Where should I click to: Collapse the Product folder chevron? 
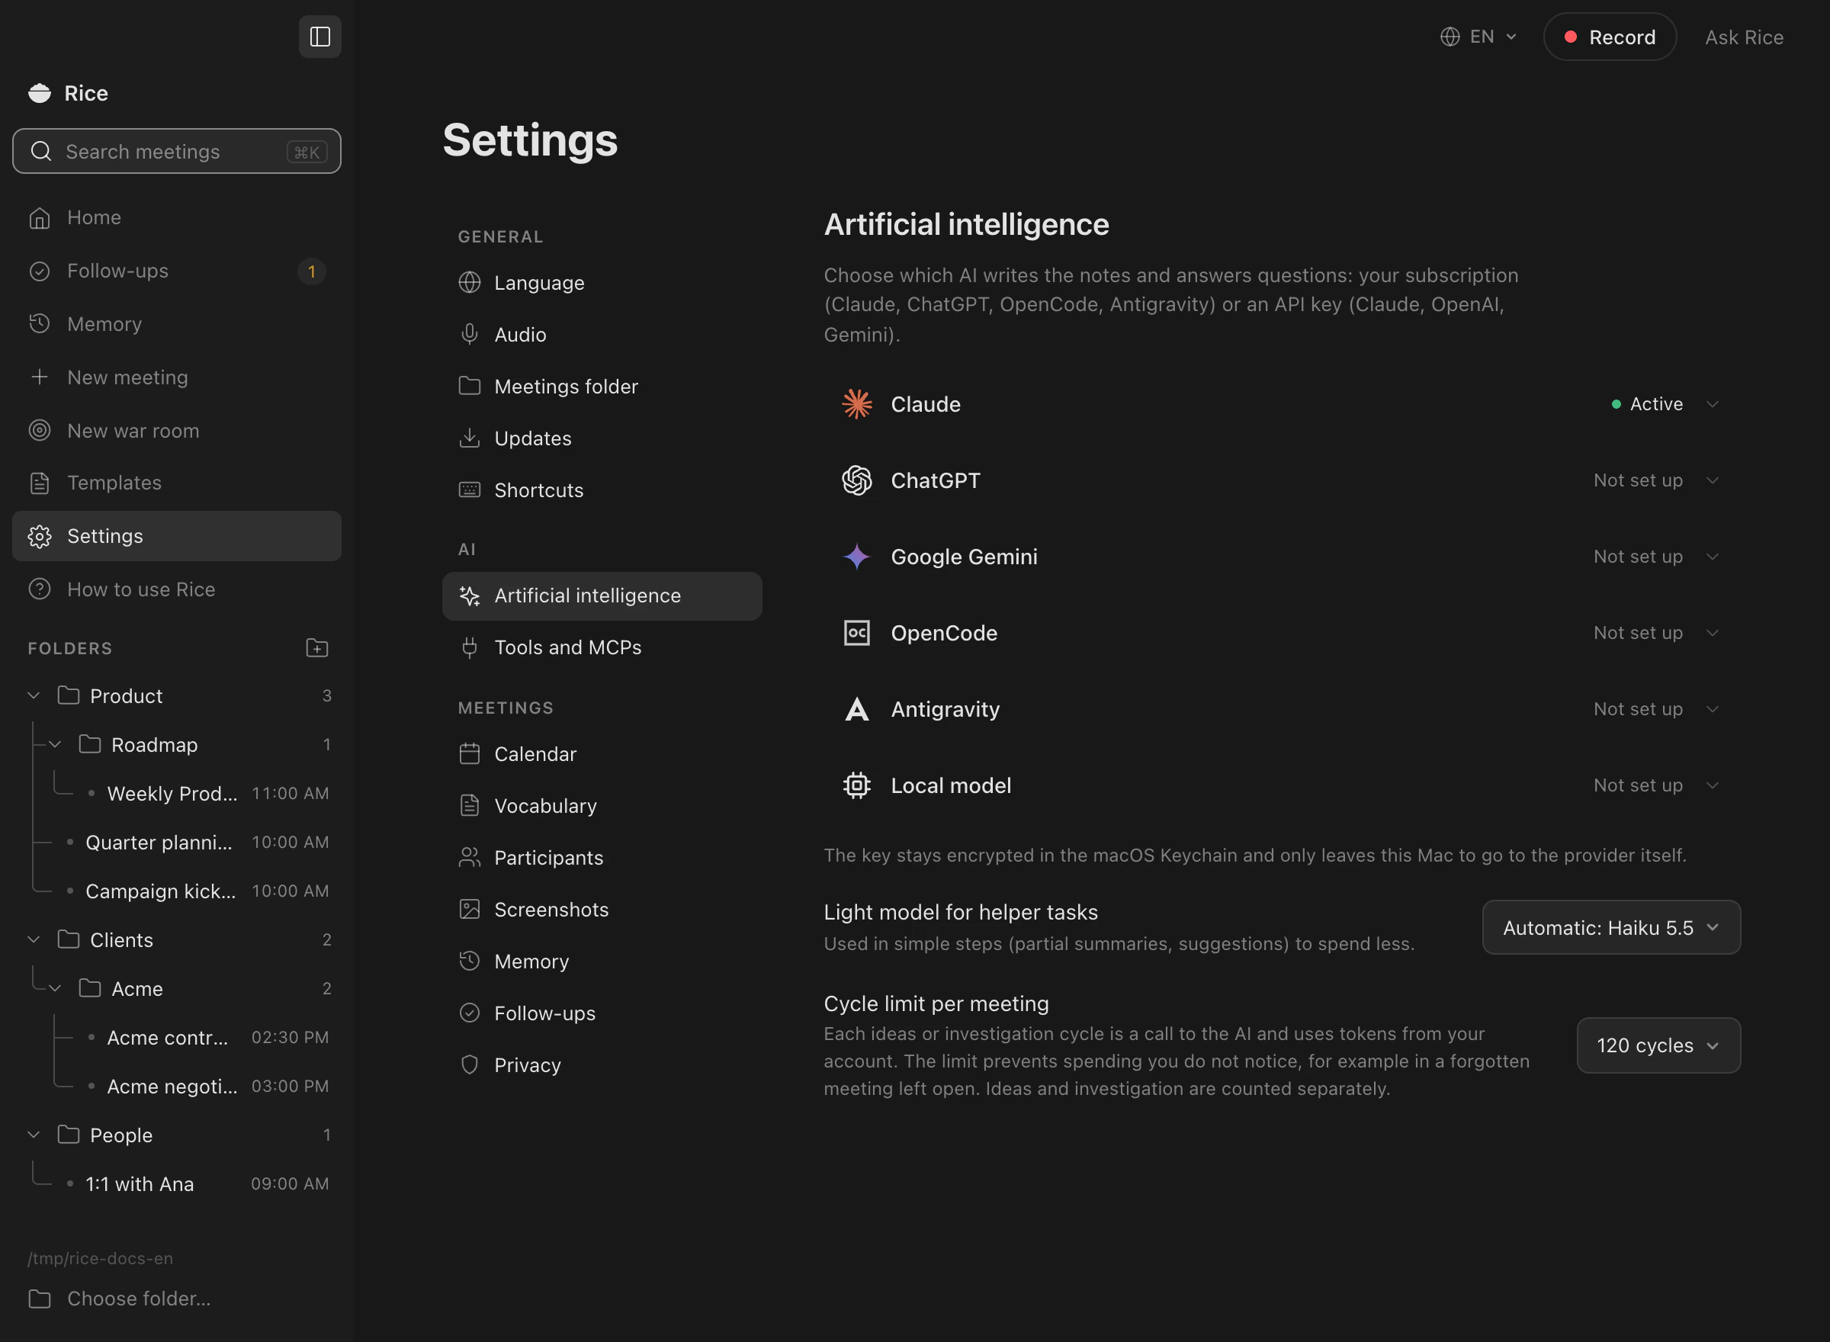point(34,695)
